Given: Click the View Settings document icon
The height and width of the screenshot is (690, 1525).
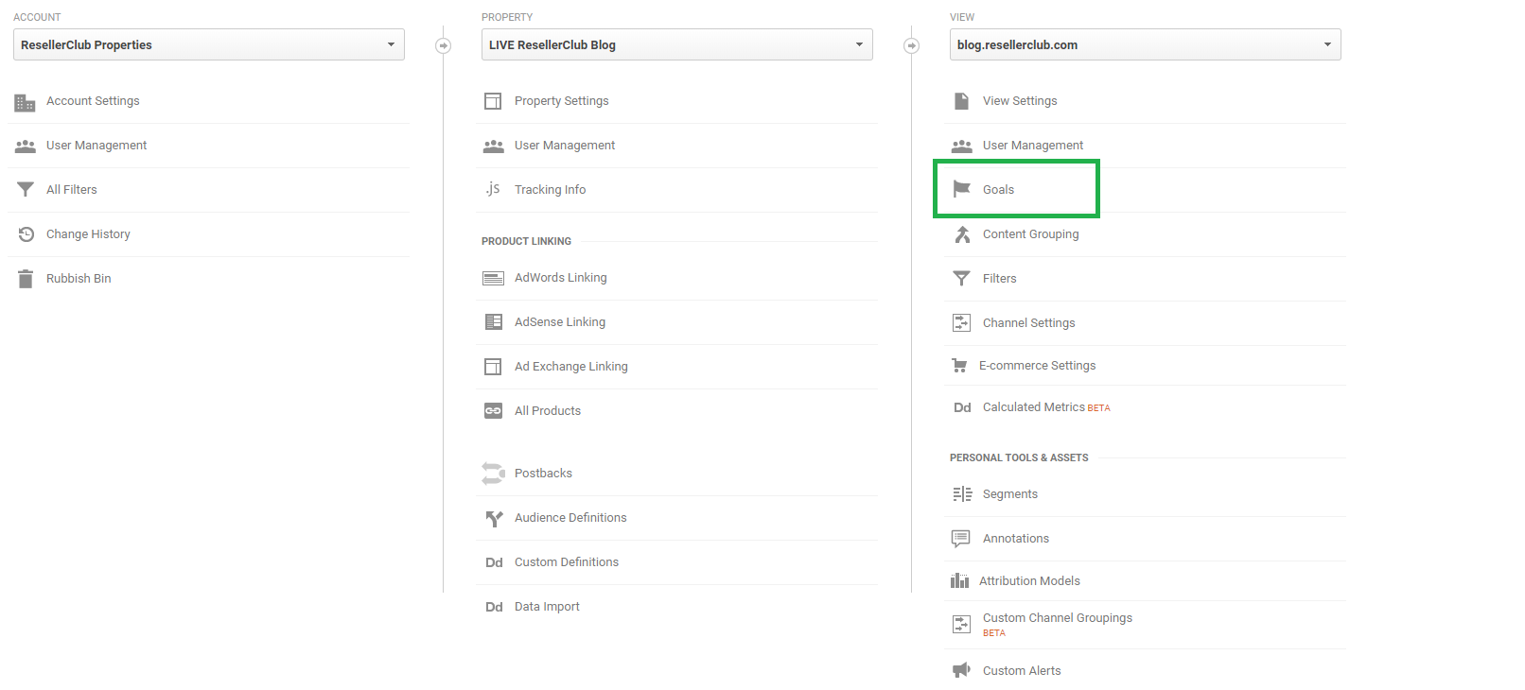Looking at the screenshot, I should (x=961, y=101).
